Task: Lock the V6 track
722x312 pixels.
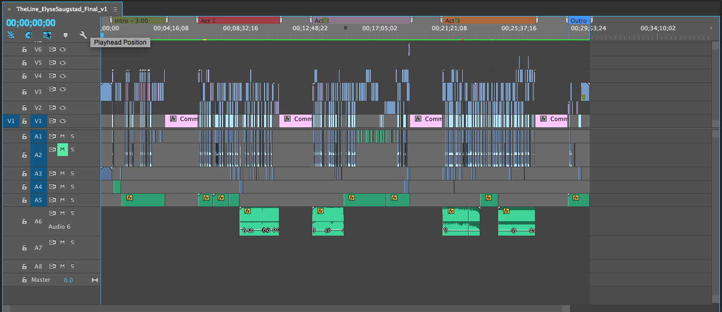Action: point(24,49)
